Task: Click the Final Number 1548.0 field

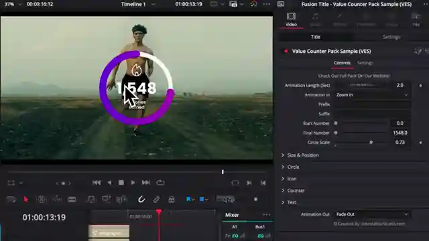Action: [400, 133]
